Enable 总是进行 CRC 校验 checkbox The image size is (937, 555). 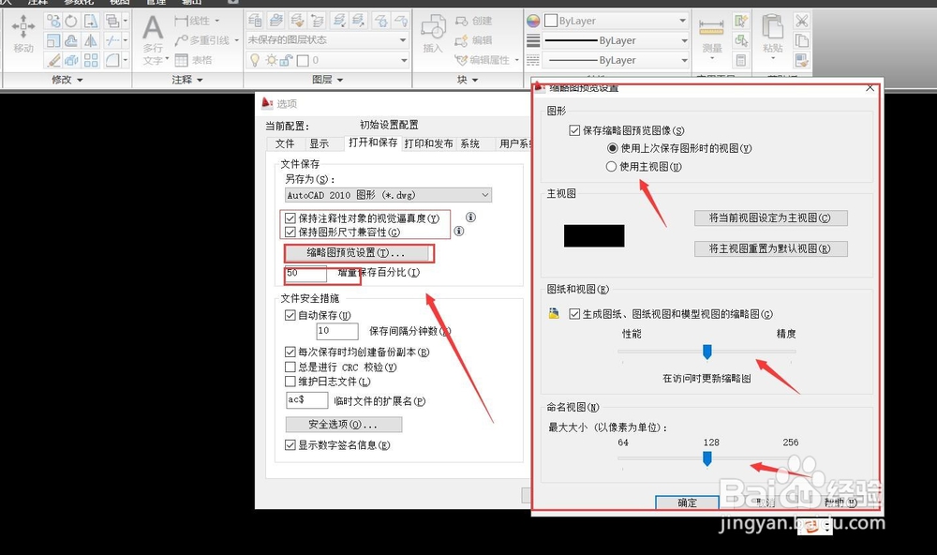click(290, 367)
